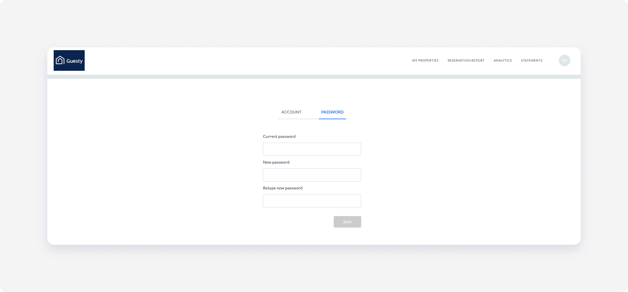Open the SH user avatar menu

click(x=564, y=60)
